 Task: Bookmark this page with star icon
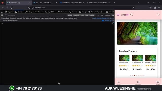tap(133, 8)
